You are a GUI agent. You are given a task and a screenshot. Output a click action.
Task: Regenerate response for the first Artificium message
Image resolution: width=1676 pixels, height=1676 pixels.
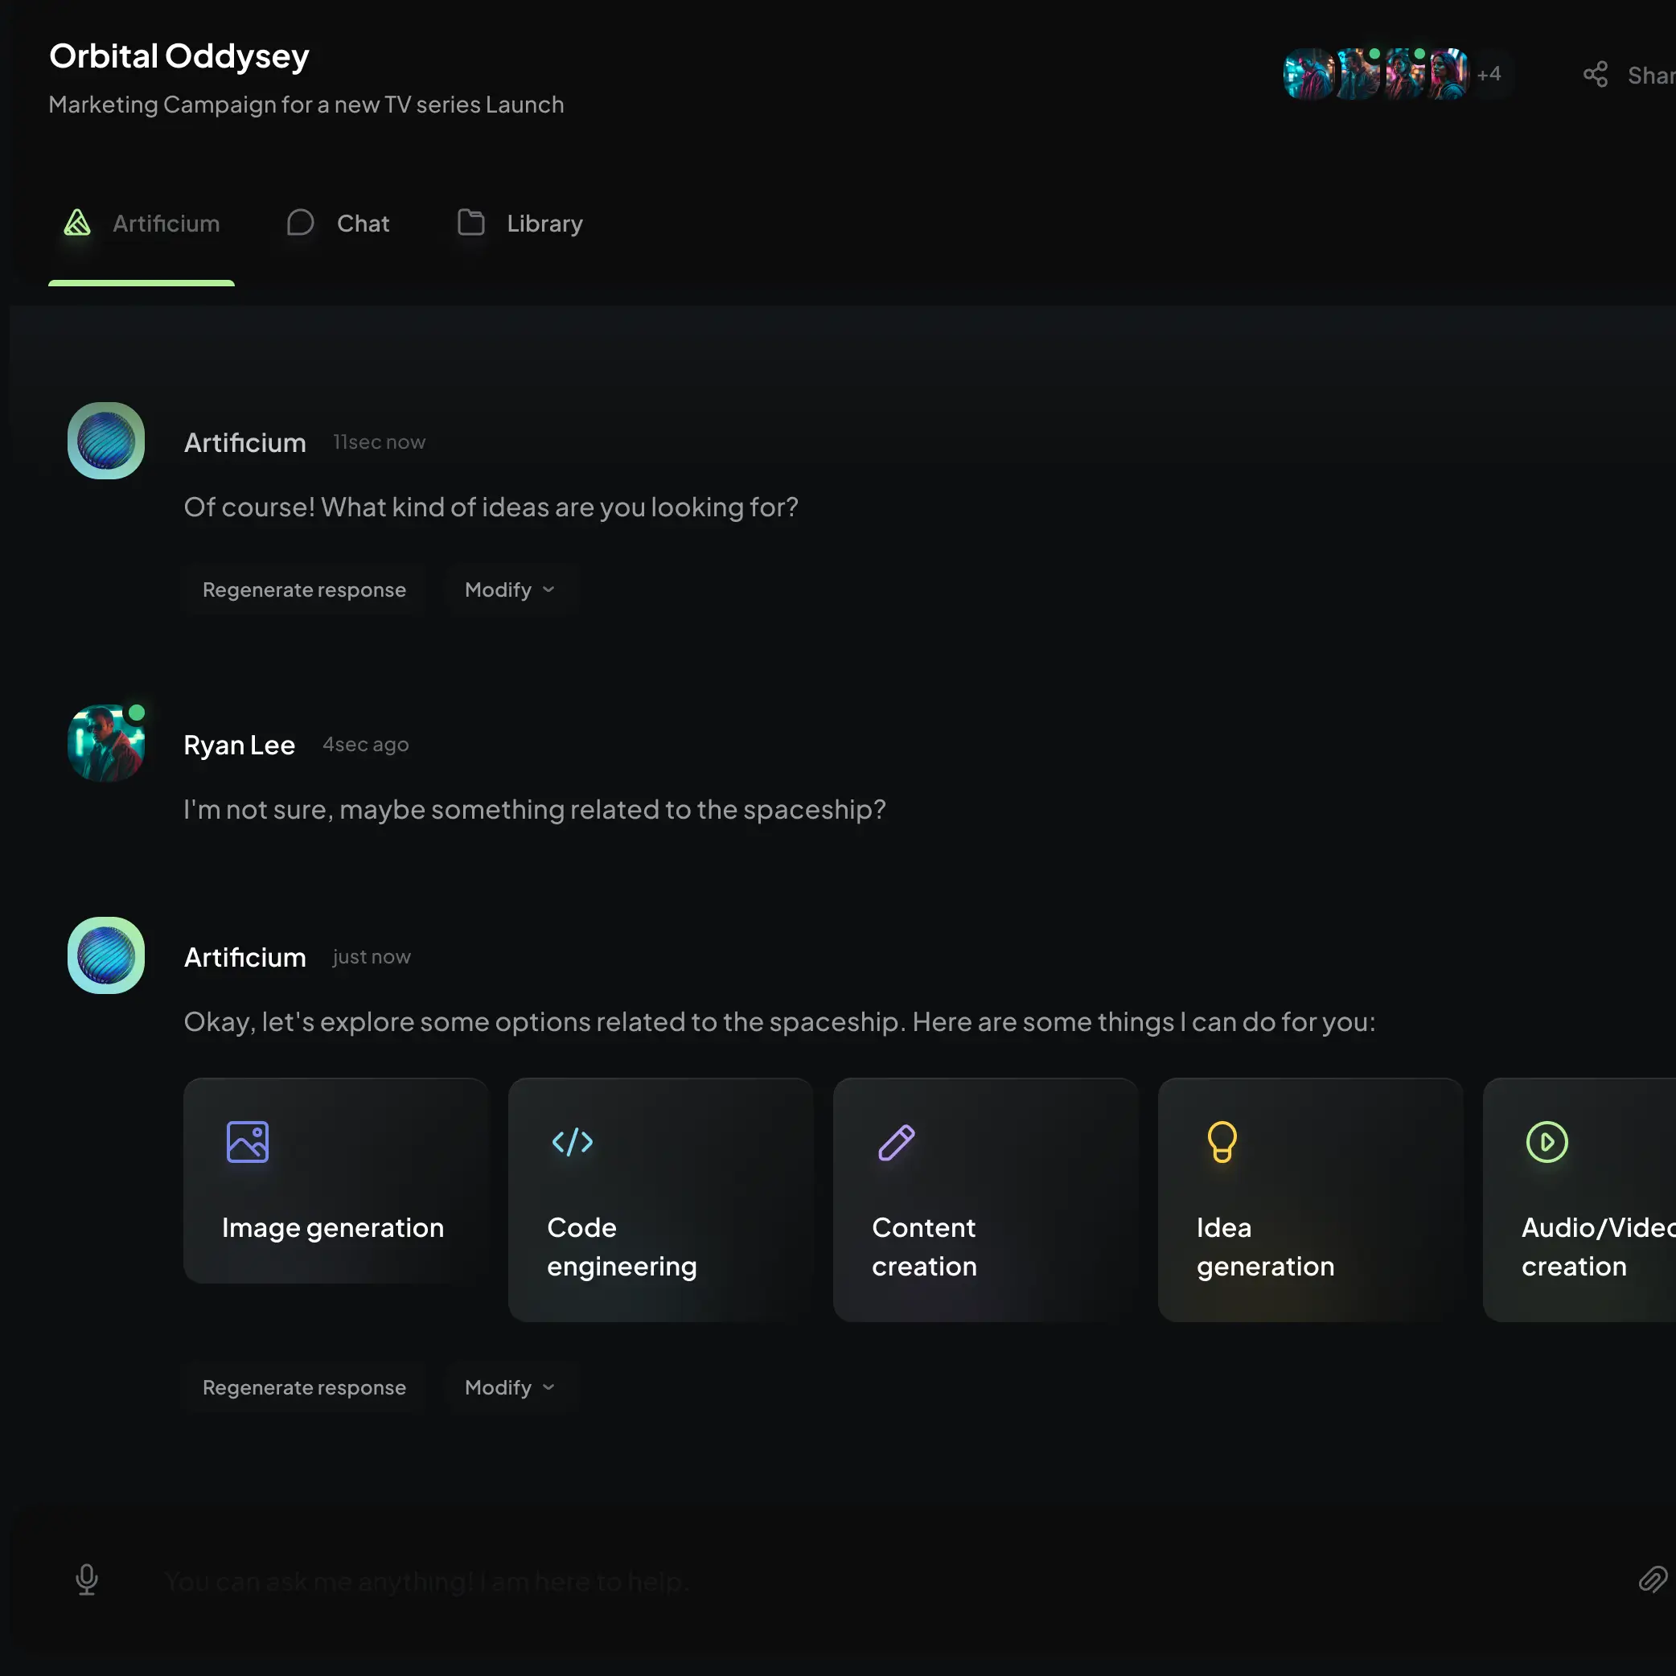click(x=304, y=589)
